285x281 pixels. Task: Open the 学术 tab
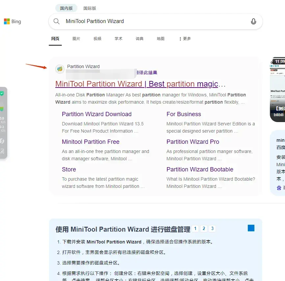coord(118,38)
